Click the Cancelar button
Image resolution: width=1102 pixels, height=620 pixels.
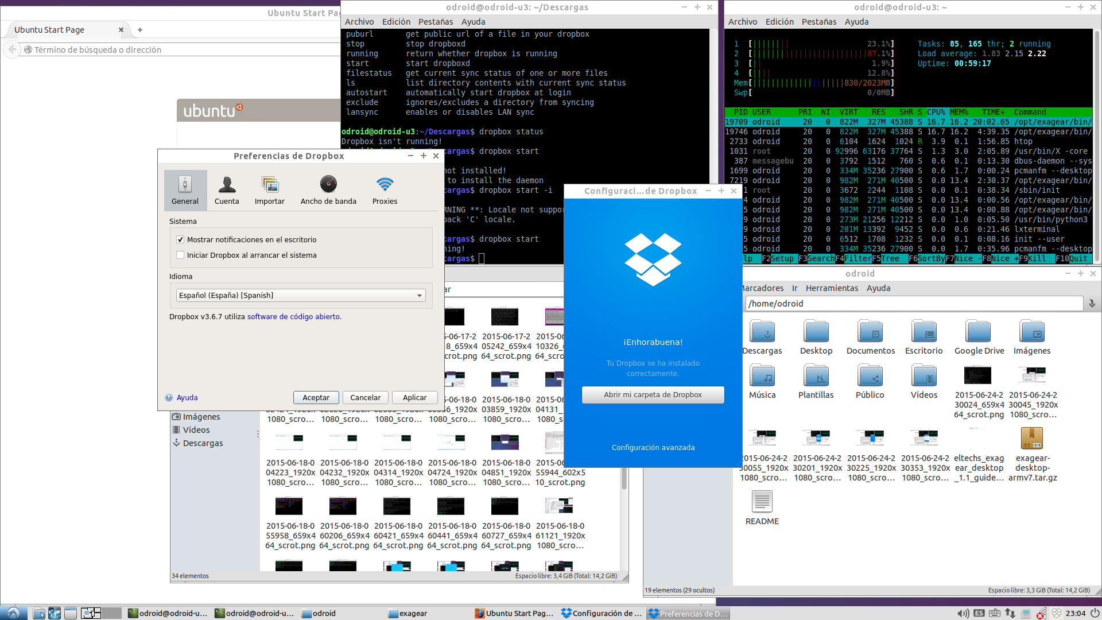pyautogui.click(x=365, y=397)
